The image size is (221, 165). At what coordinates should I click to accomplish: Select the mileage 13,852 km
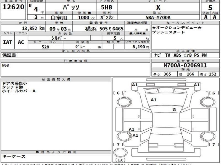(x=33, y=29)
